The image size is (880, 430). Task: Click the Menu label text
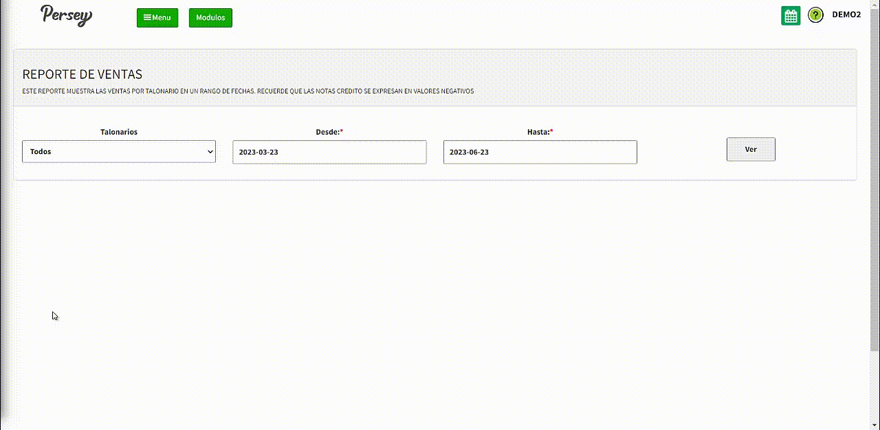[162, 18]
